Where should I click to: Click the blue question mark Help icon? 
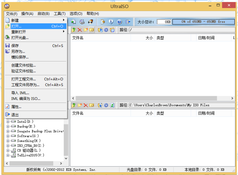(119, 22)
